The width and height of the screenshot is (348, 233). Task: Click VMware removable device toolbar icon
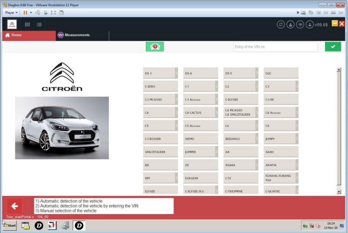[x=46, y=13]
